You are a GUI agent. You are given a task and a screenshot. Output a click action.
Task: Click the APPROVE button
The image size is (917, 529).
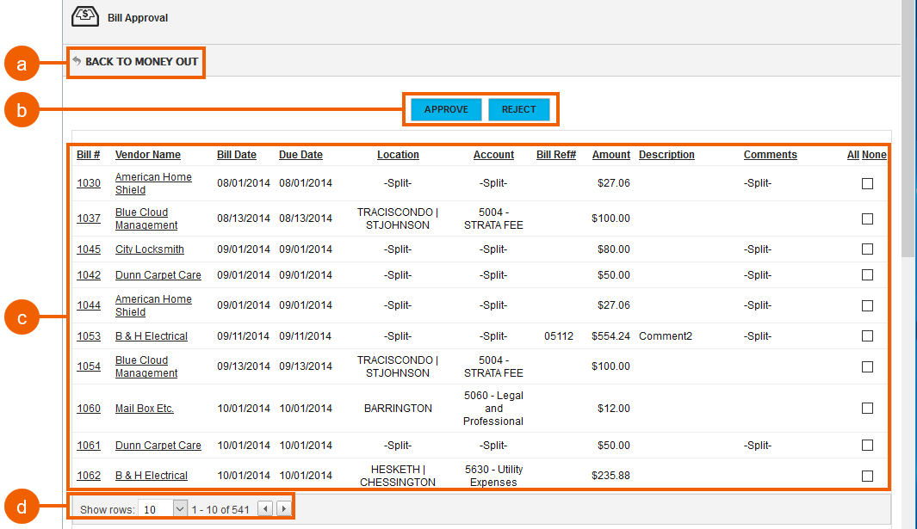click(444, 109)
